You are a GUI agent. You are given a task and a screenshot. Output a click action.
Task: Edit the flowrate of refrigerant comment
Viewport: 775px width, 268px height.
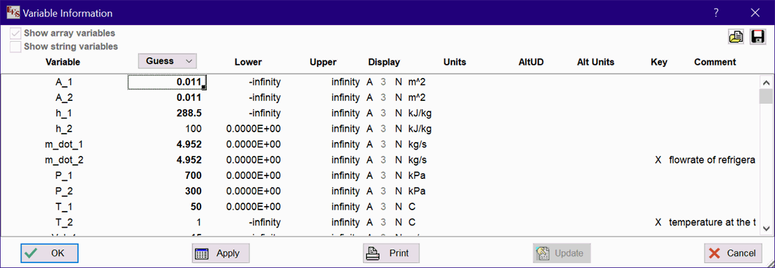pyautogui.click(x=712, y=160)
